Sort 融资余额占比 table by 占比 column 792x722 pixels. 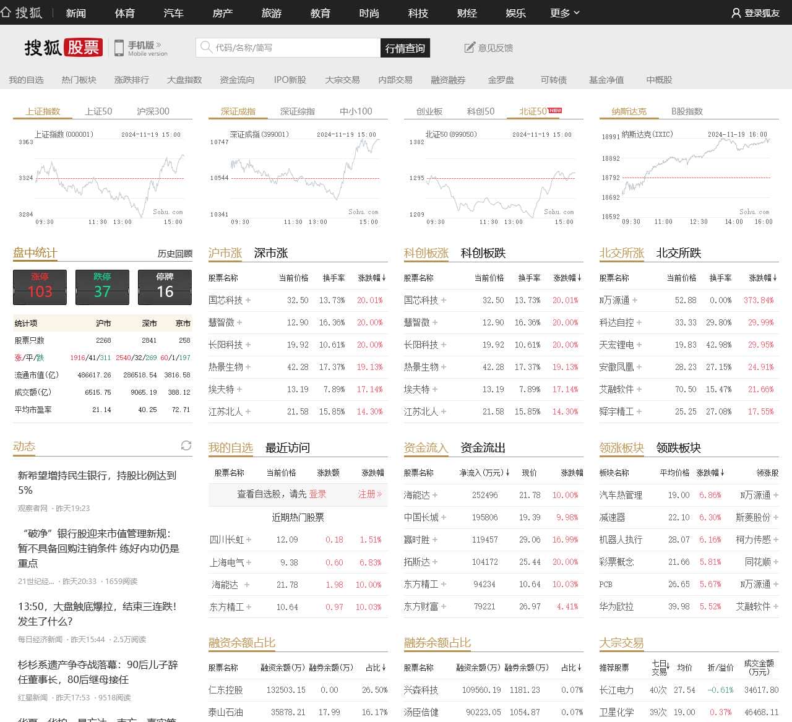click(x=376, y=668)
